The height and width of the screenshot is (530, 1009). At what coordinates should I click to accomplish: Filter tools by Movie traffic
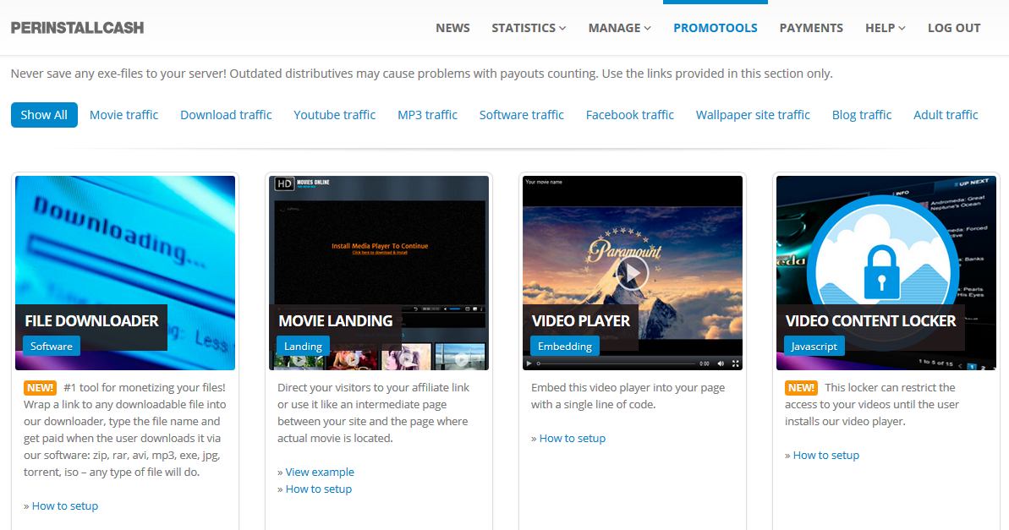pyautogui.click(x=123, y=115)
